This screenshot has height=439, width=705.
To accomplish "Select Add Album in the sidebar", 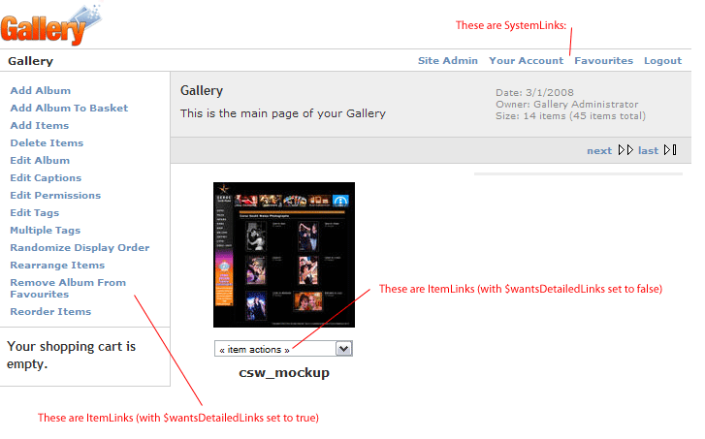I will 40,90.
